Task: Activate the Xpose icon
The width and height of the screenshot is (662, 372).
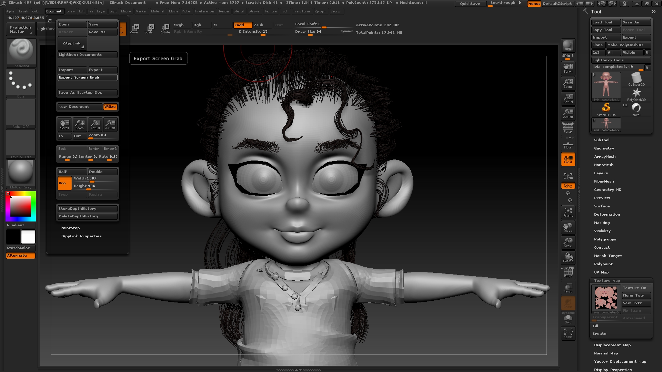Action: 568,333
